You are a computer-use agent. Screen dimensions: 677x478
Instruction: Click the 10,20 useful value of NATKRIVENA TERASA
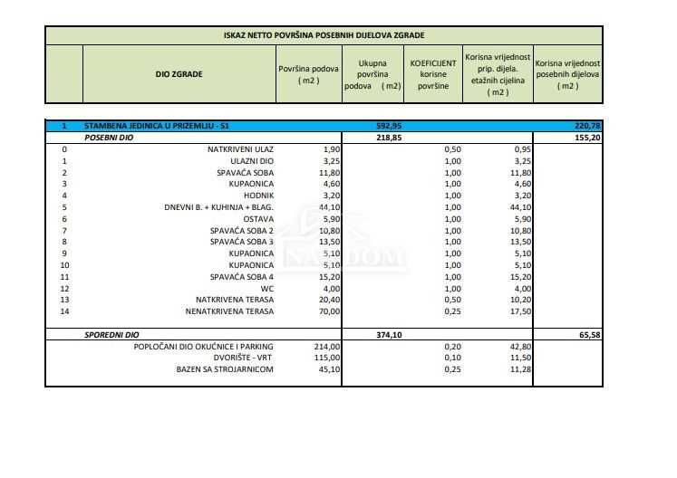520,300
